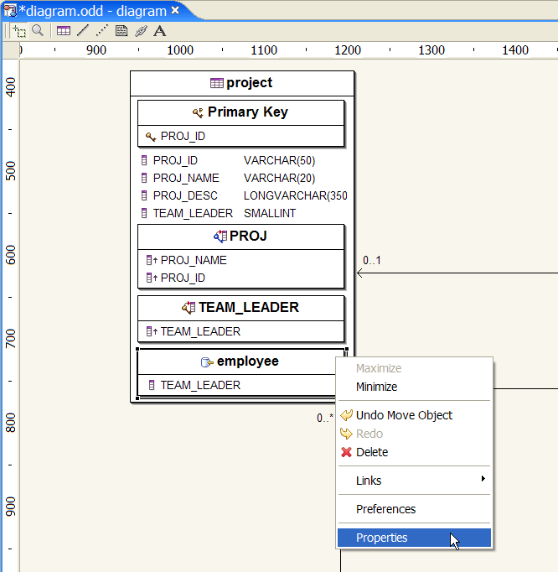Select Undo Move Object
This screenshot has height=572, width=558.
[x=404, y=415]
